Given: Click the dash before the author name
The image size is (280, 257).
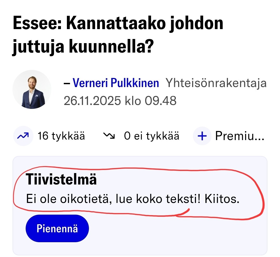Looking at the screenshot, I should tap(67, 83).
